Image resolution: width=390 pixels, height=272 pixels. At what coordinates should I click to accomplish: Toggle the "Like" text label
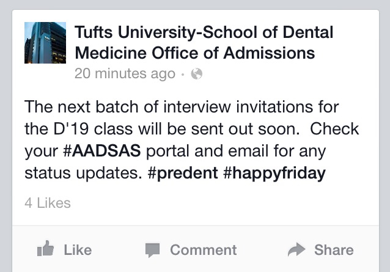pyautogui.click(x=78, y=249)
